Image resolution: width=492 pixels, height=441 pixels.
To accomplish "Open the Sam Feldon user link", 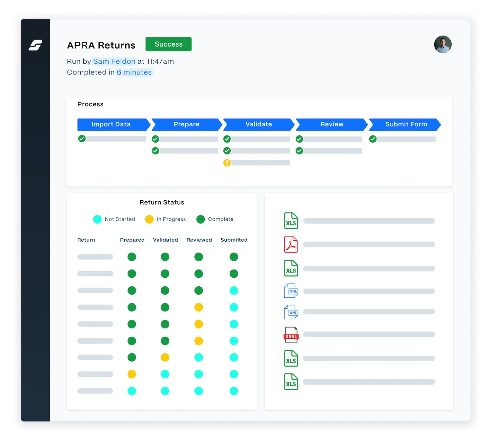I will 114,61.
